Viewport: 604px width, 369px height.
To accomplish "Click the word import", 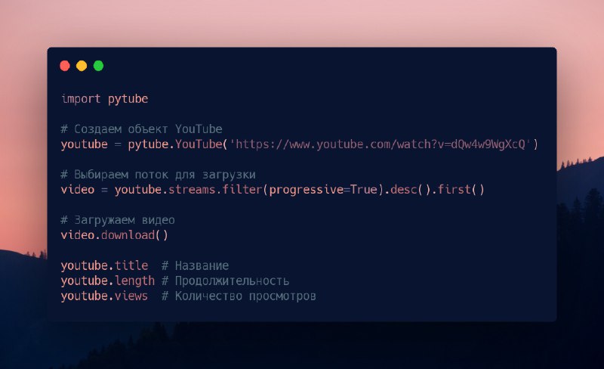I will (81, 99).
